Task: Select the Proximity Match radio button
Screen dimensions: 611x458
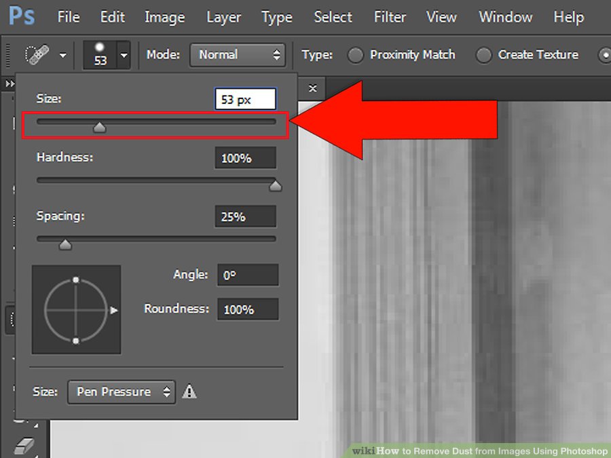Action: tap(355, 55)
